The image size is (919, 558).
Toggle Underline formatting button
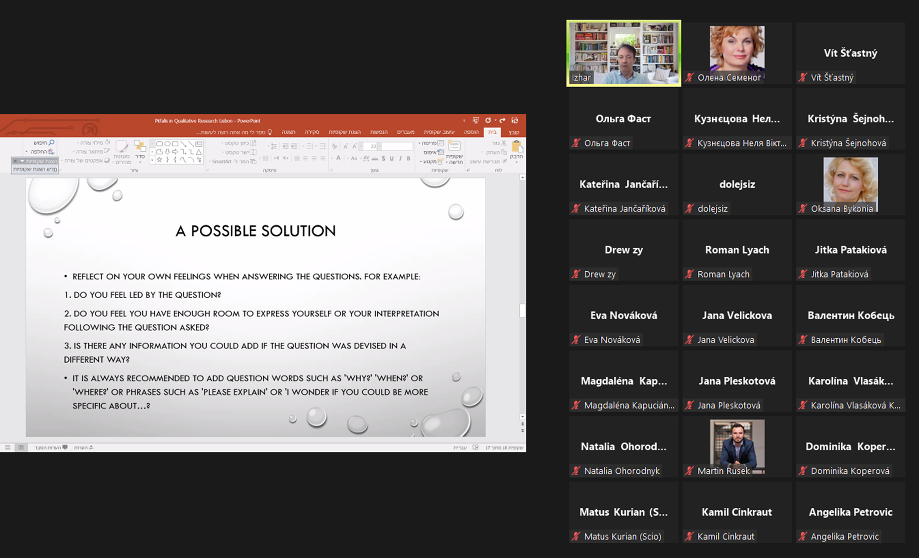[x=391, y=159]
